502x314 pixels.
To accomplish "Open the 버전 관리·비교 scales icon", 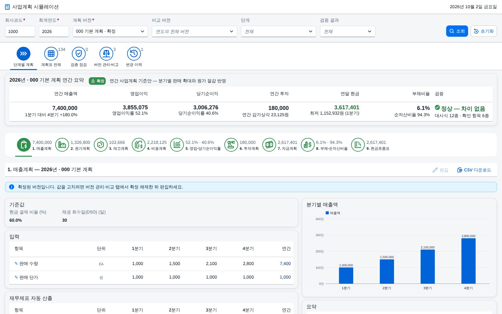I will [106, 54].
